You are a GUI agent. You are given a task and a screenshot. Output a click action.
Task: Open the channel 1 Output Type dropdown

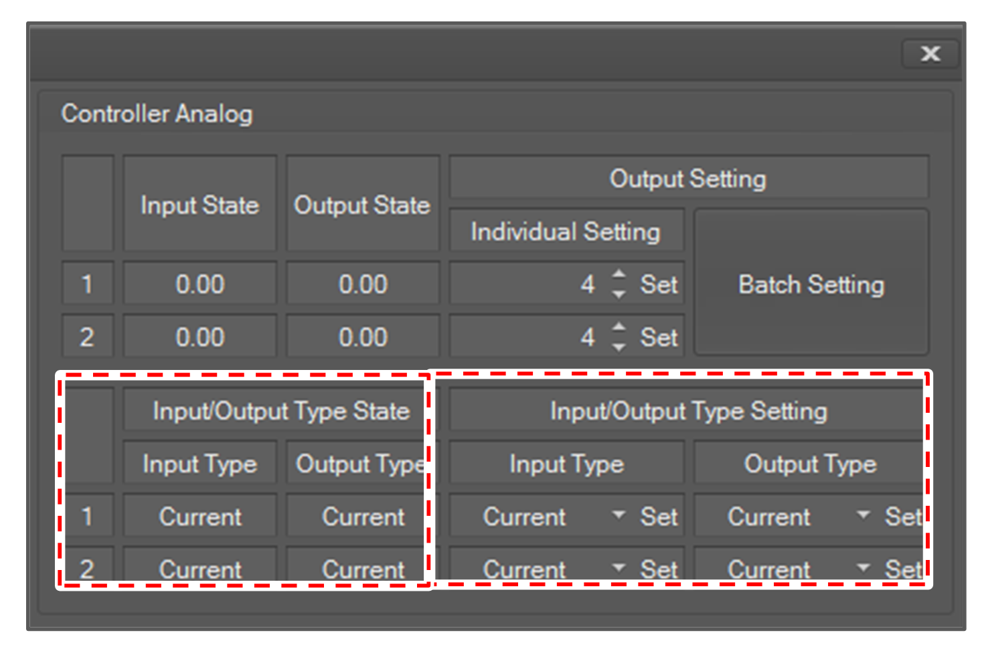(863, 515)
